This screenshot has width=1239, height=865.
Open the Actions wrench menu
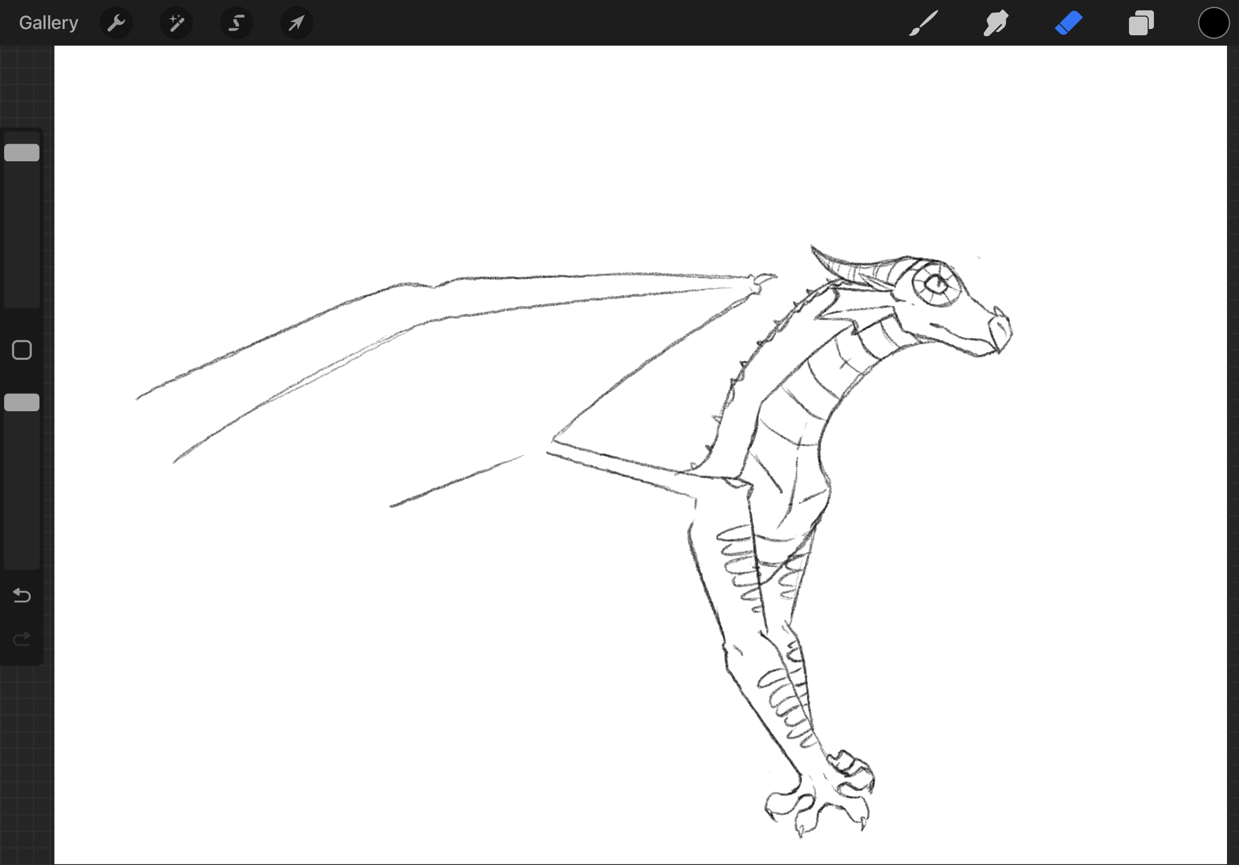[x=116, y=23]
